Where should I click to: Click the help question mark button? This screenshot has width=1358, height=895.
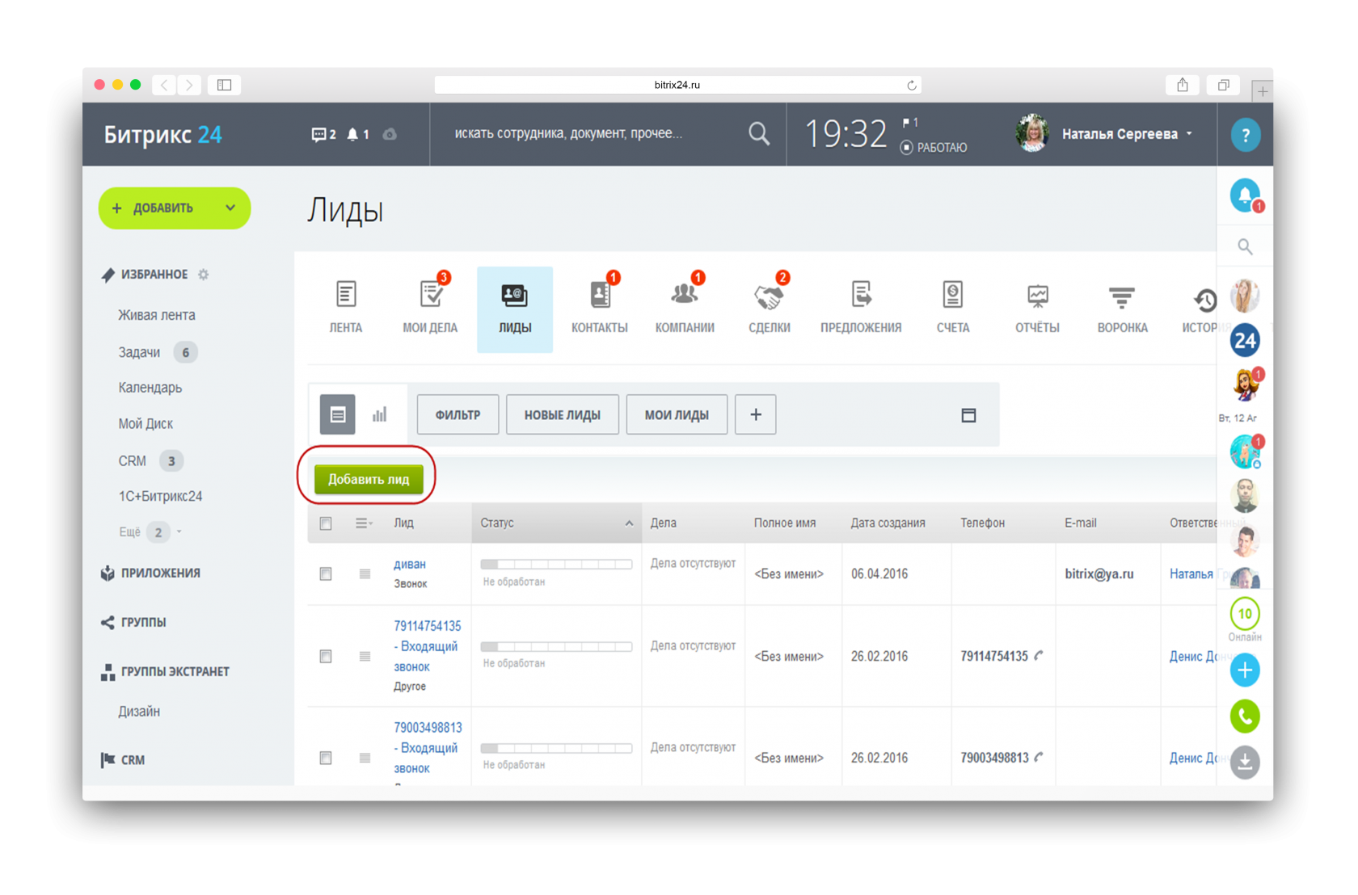(x=1245, y=135)
